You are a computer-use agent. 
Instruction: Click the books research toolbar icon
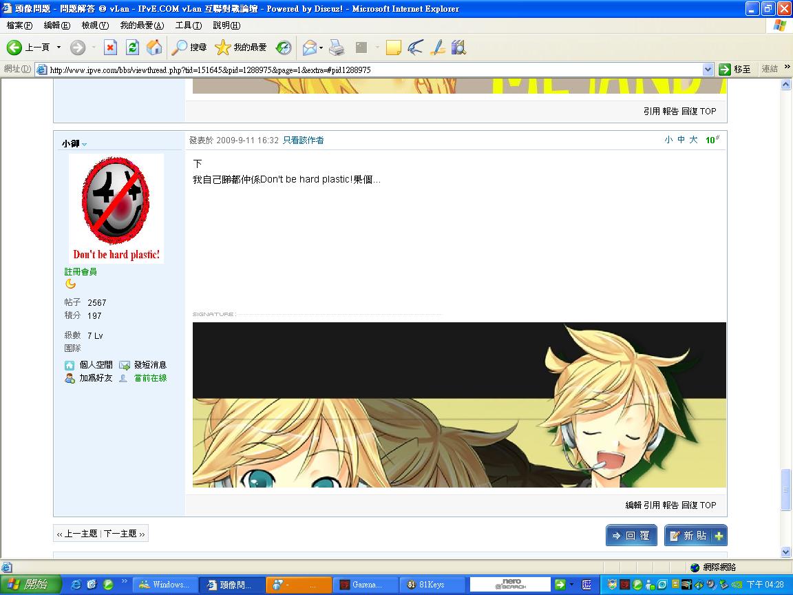tap(458, 48)
